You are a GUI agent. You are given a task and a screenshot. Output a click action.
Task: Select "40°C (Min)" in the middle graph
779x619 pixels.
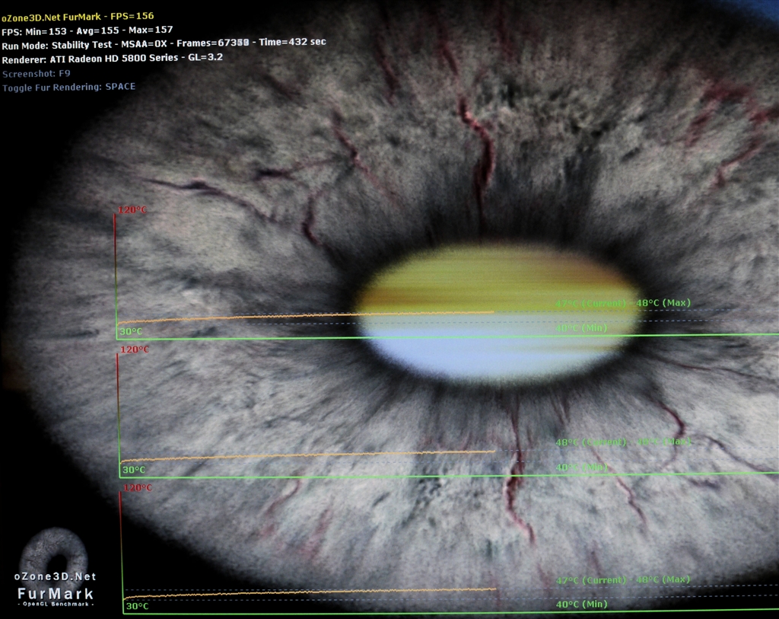point(581,467)
